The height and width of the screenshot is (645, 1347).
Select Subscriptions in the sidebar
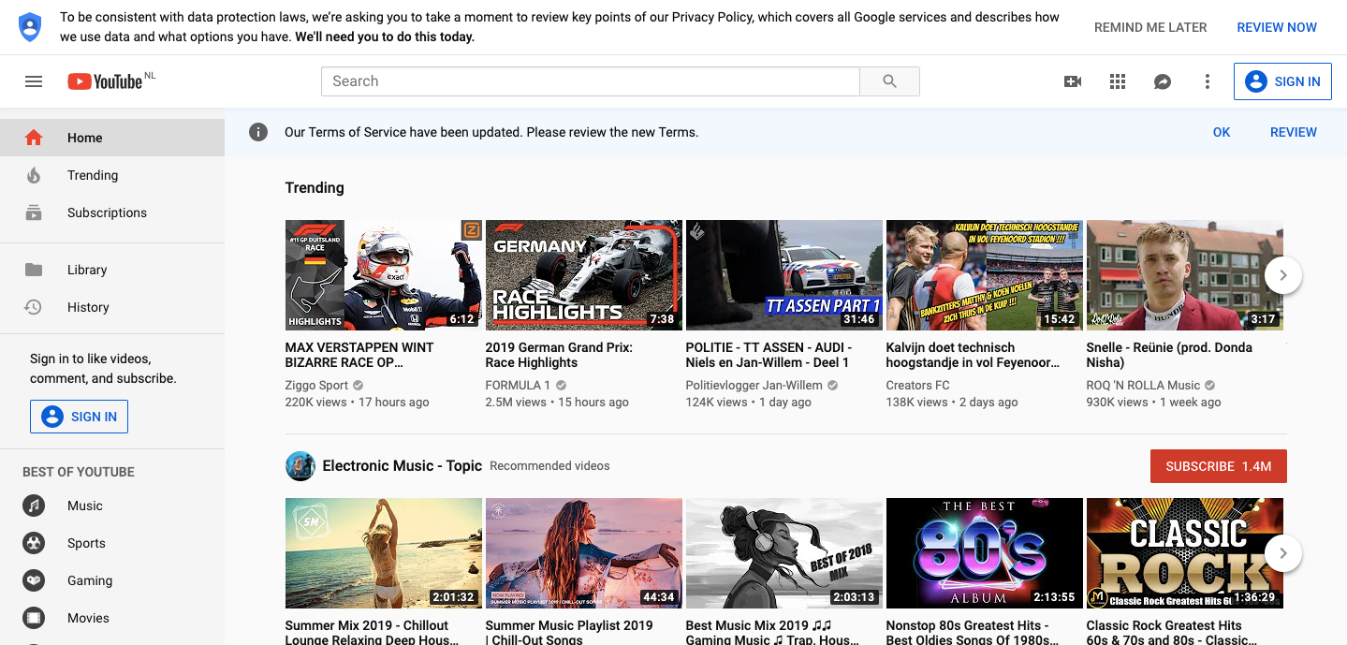[x=112, y=213]
